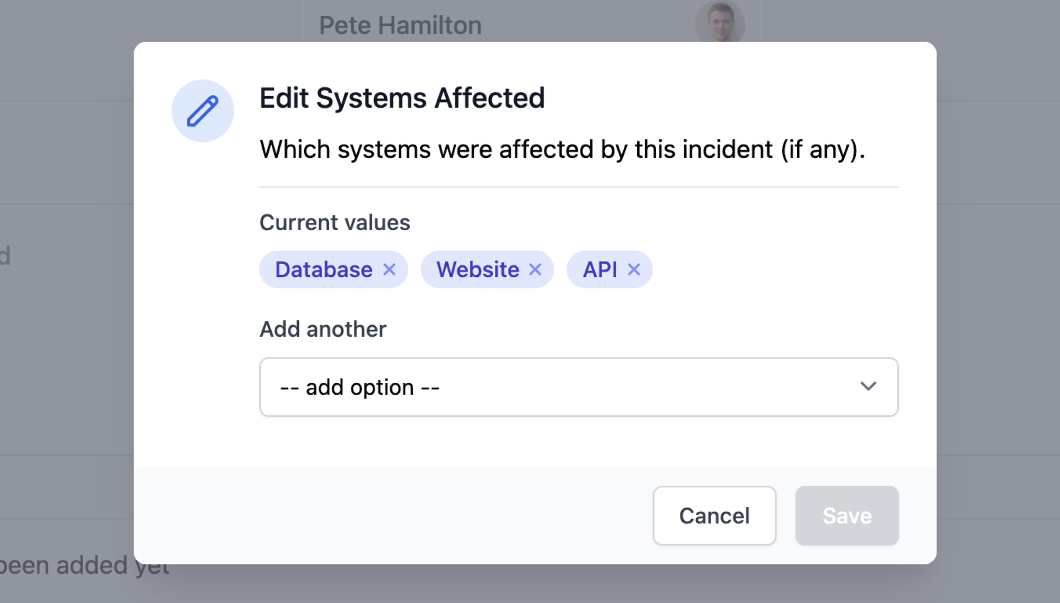The width and height of the screenshot is (1060, 603).
Task: Click the Pete Hamilton name text
Action: tap(400, 25)
